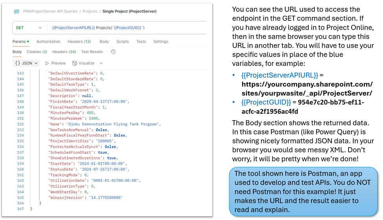Click the "WeekStartDay" key on line 164
This screenshot has height=220, width=383.
tap(64, 192)
